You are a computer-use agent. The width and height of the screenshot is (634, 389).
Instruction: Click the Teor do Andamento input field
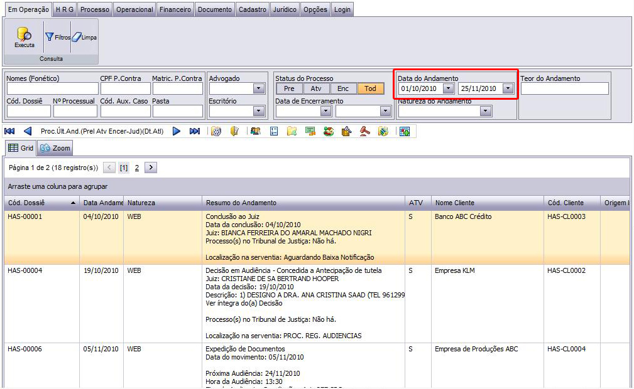(564, 88)
